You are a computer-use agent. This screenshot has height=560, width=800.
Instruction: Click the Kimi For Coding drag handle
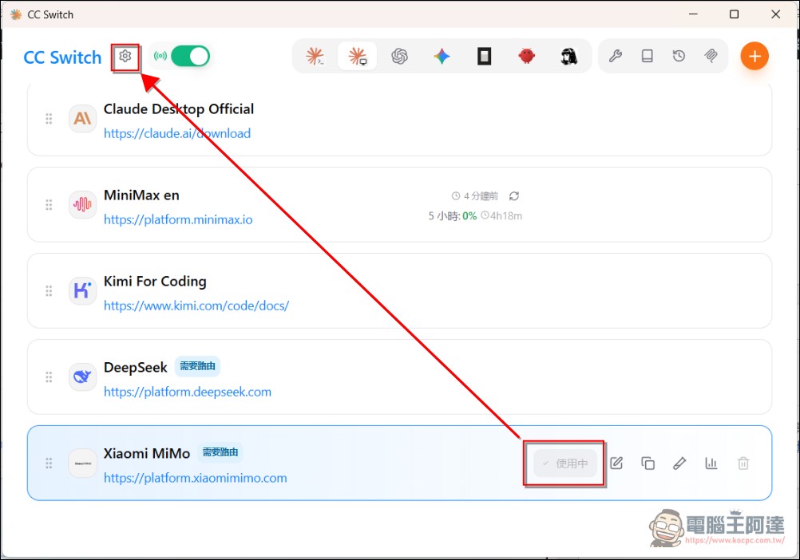49,291
